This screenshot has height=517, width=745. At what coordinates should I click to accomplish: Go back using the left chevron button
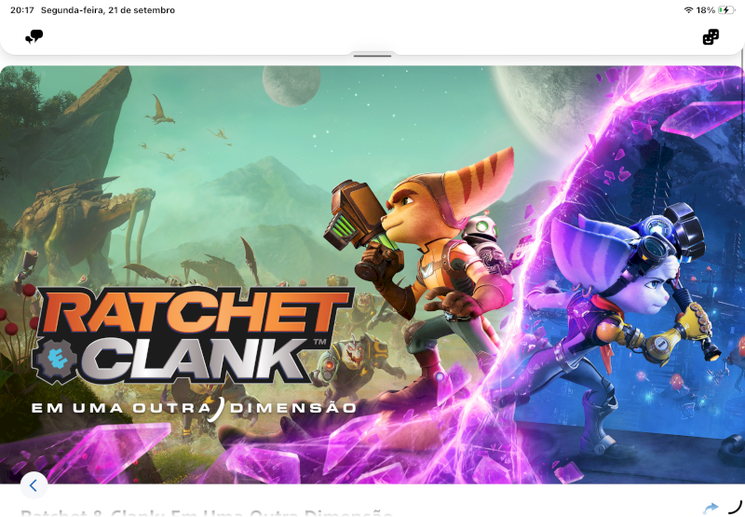point(34,485)
